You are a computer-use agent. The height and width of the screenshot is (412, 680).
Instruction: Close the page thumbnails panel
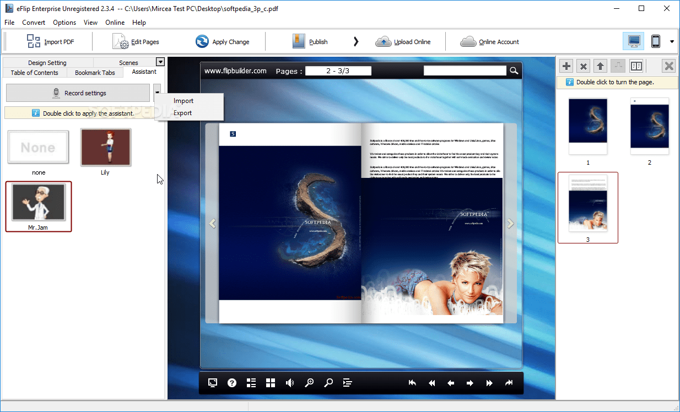click(x=669, y=66)
